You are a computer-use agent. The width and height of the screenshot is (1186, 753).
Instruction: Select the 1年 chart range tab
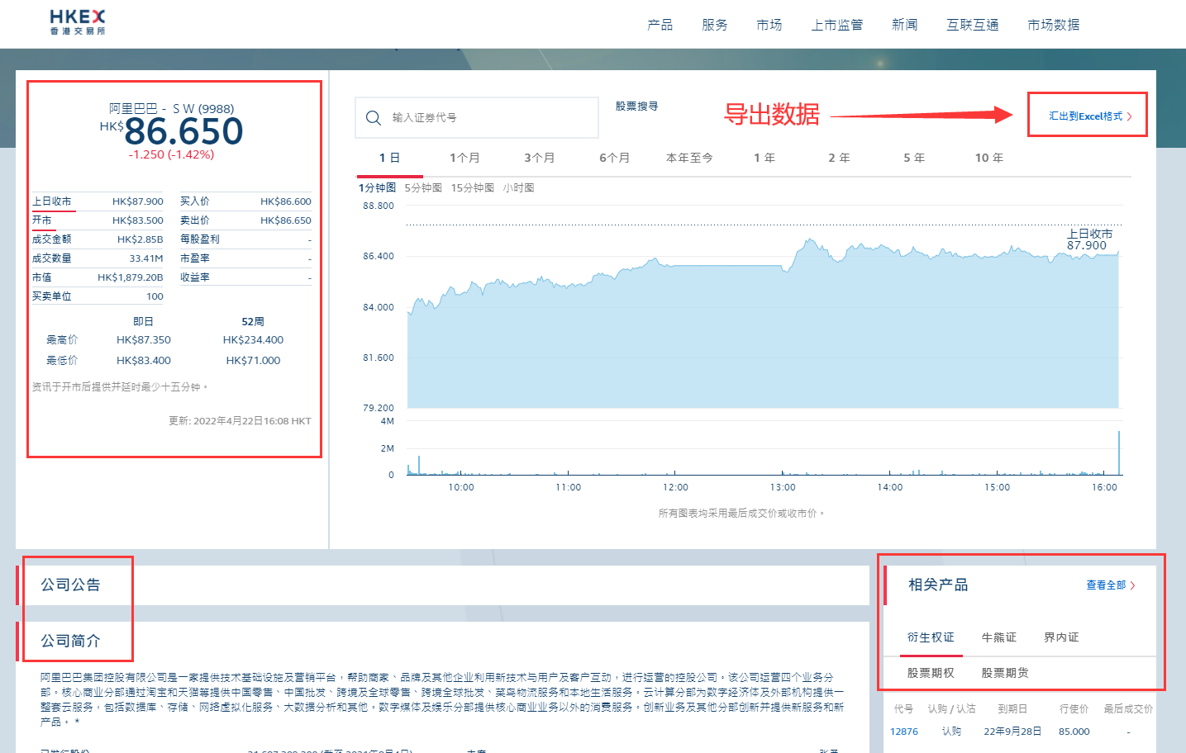click(x=764, y=158)
